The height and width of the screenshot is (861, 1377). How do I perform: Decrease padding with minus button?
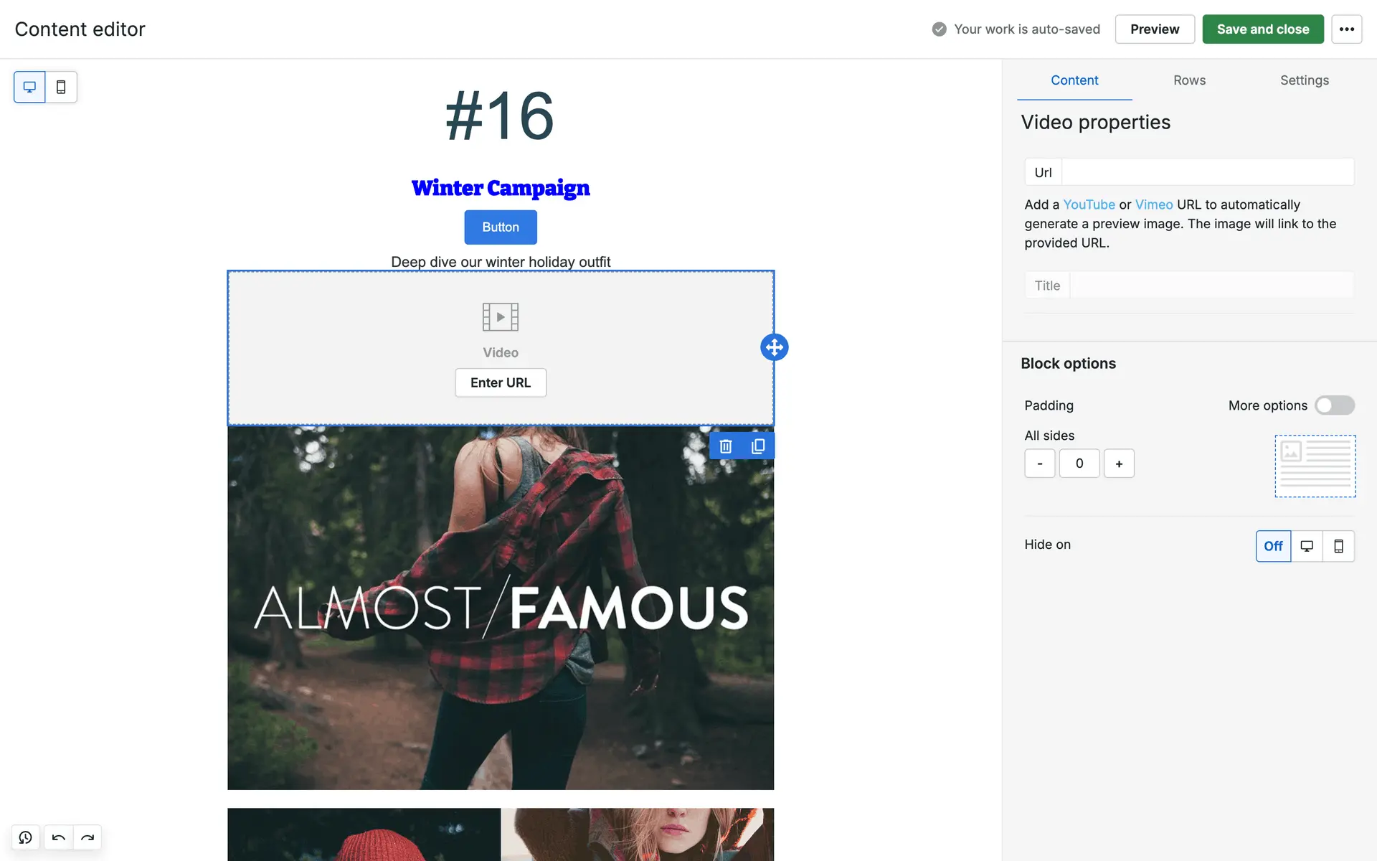[1039, 464]
